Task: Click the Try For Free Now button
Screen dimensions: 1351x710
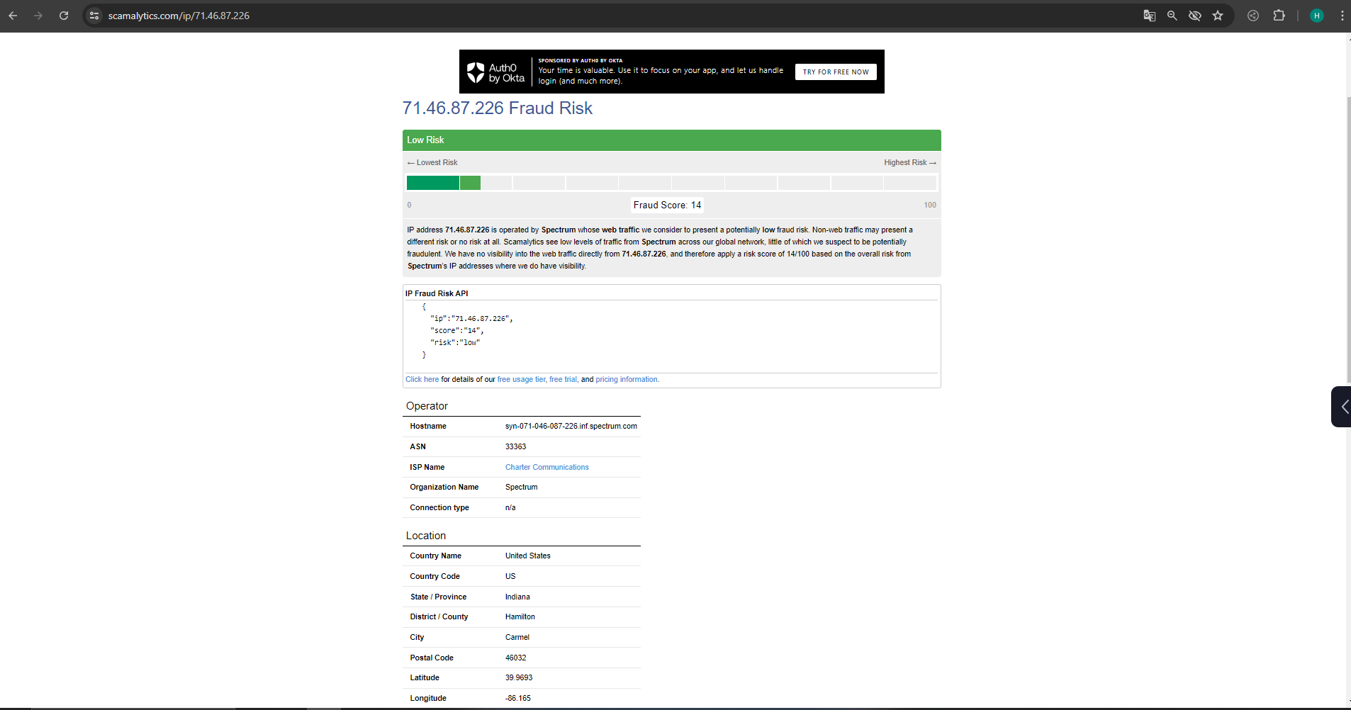Action: tap(835, 72)
